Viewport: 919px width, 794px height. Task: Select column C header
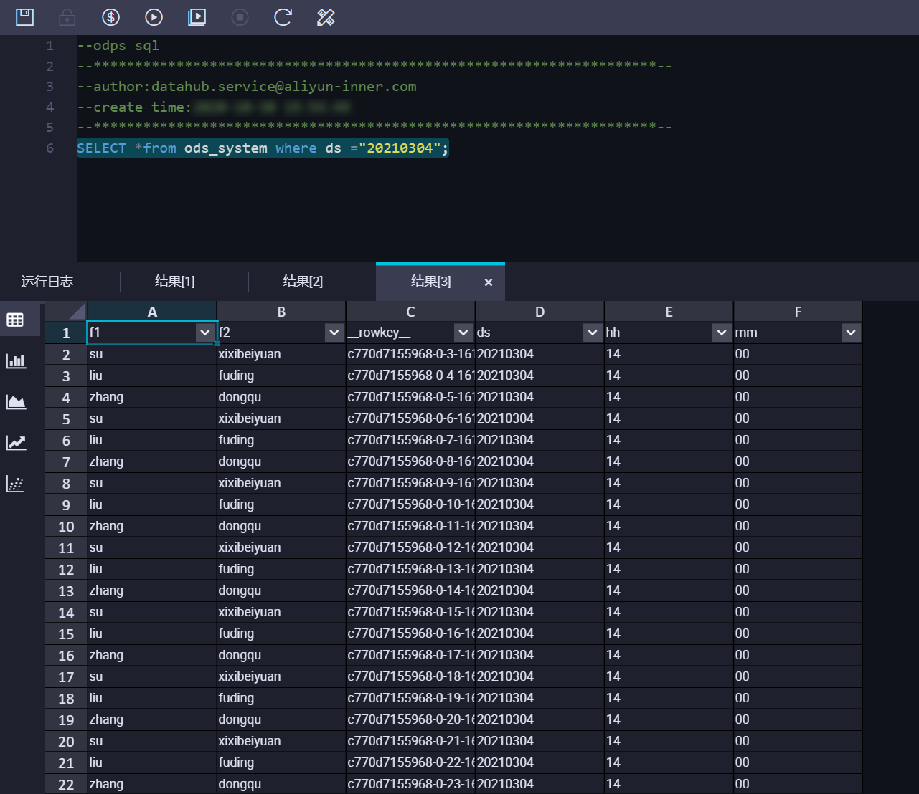(x=410, y=312)
